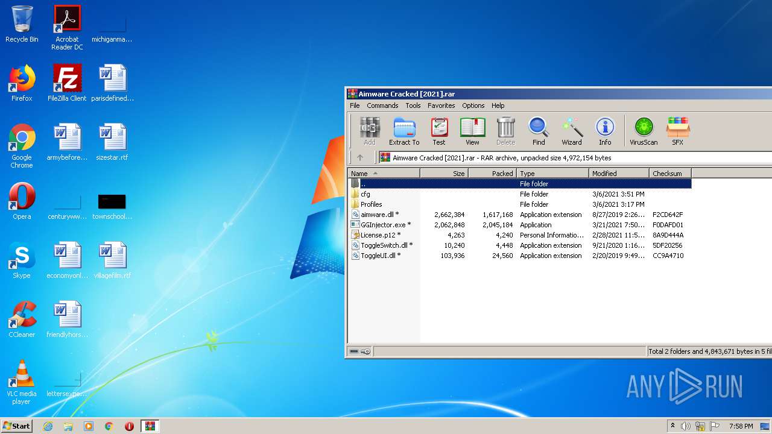Sort by the Modified column header
772x434 pixels.
click(x=619, y=174)
